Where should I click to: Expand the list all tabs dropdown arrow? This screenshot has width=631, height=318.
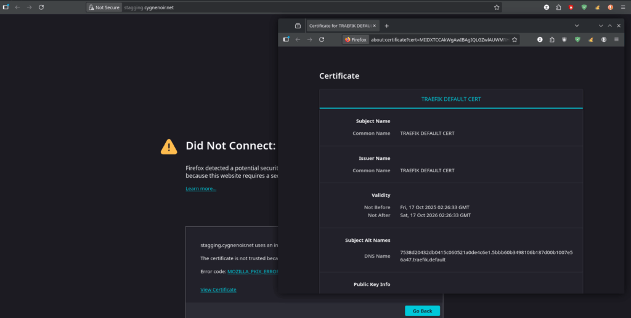(577, 26)
